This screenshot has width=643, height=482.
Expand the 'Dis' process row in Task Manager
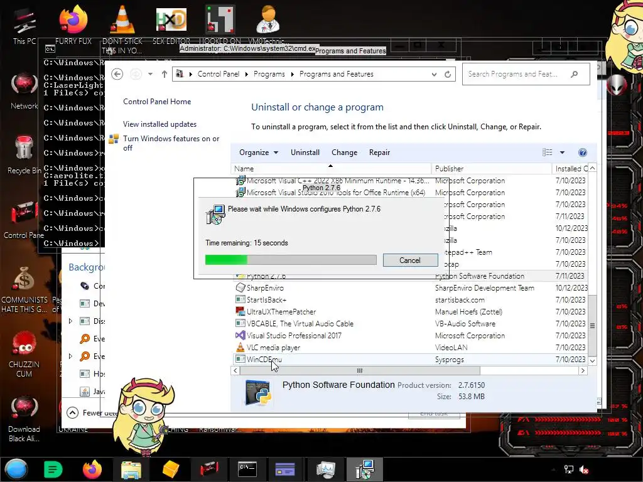(70, 321)
